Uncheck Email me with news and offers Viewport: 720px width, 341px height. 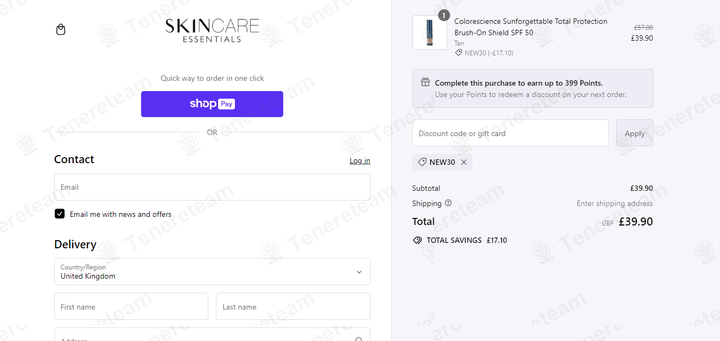click(60, 214)
